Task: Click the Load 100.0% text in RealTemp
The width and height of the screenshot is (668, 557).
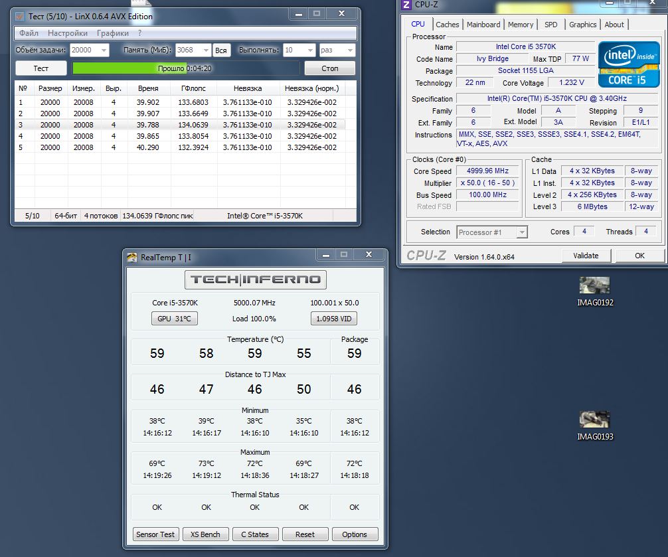Action: (254, 319)
